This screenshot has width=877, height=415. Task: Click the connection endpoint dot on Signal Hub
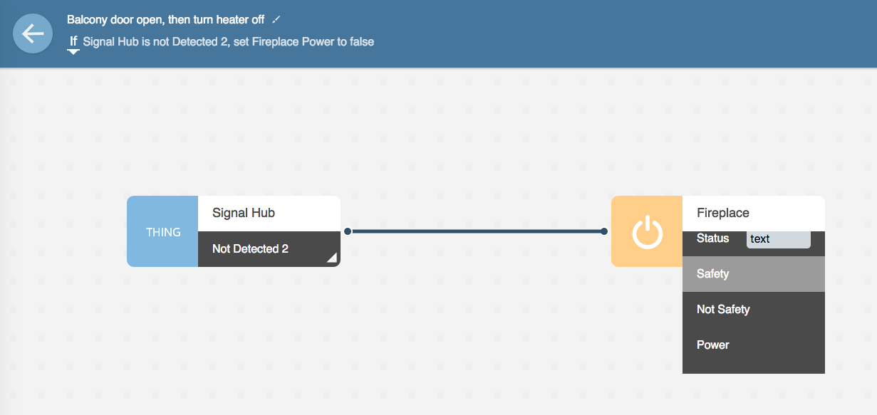pyautogui.click(x=347, y=231)
